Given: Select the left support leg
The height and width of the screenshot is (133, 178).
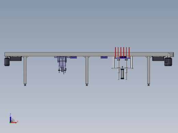Looking at the screenshot, I should [x=25, y=70].
